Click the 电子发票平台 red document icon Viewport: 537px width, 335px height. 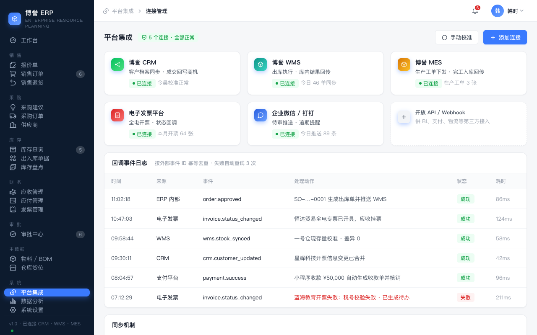coord(117,115)
